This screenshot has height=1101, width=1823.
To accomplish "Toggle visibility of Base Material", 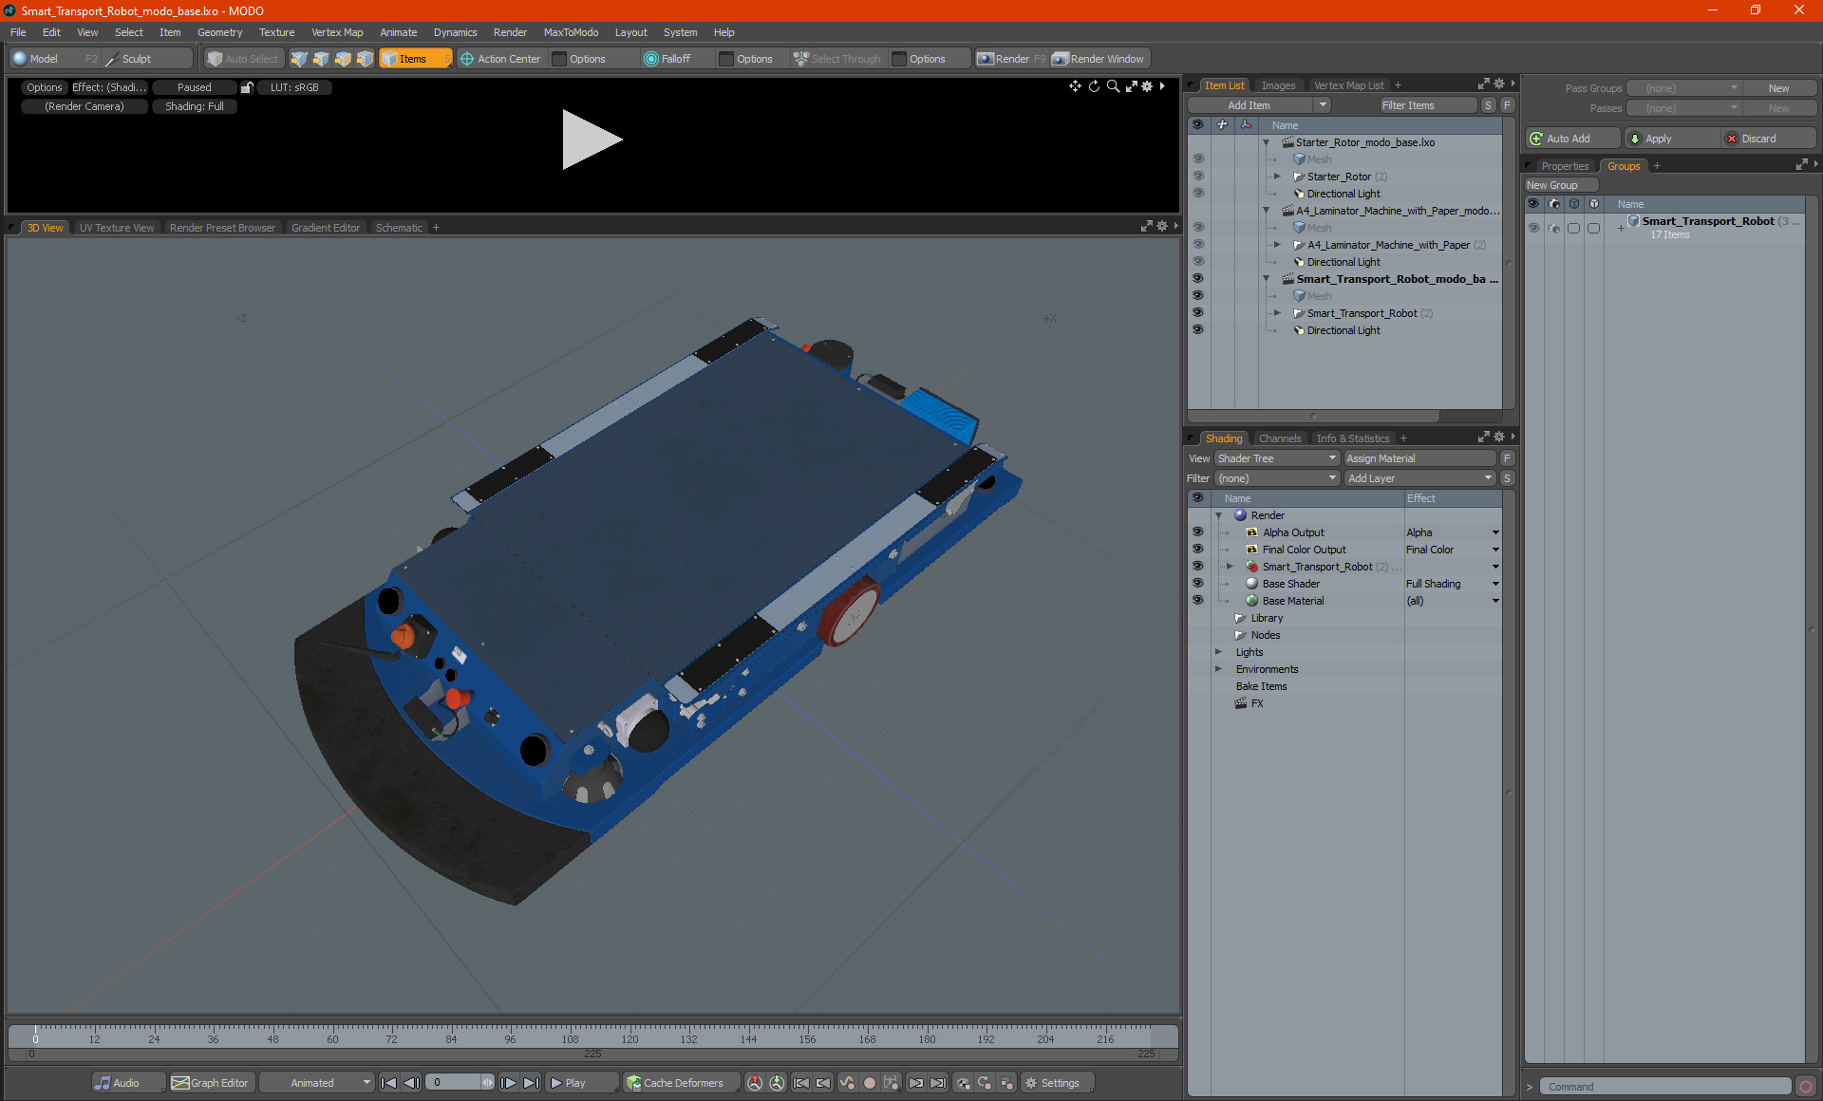I will [x=1198, y=601].
